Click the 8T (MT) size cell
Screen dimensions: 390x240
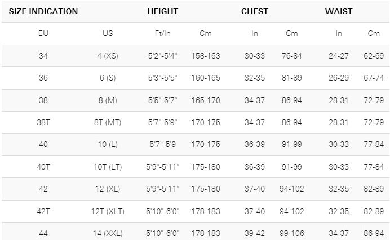click(x=108, y=122)
